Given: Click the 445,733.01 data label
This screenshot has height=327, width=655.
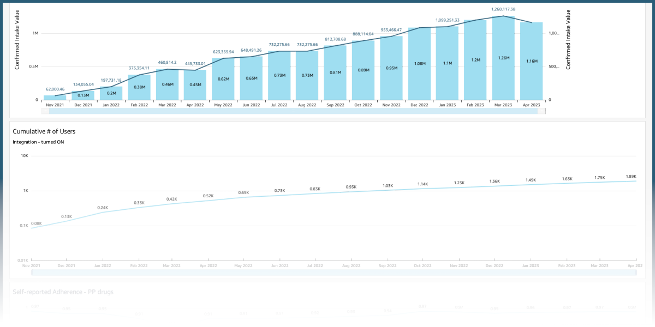Looking at the screenshot, I should point(195,63).
